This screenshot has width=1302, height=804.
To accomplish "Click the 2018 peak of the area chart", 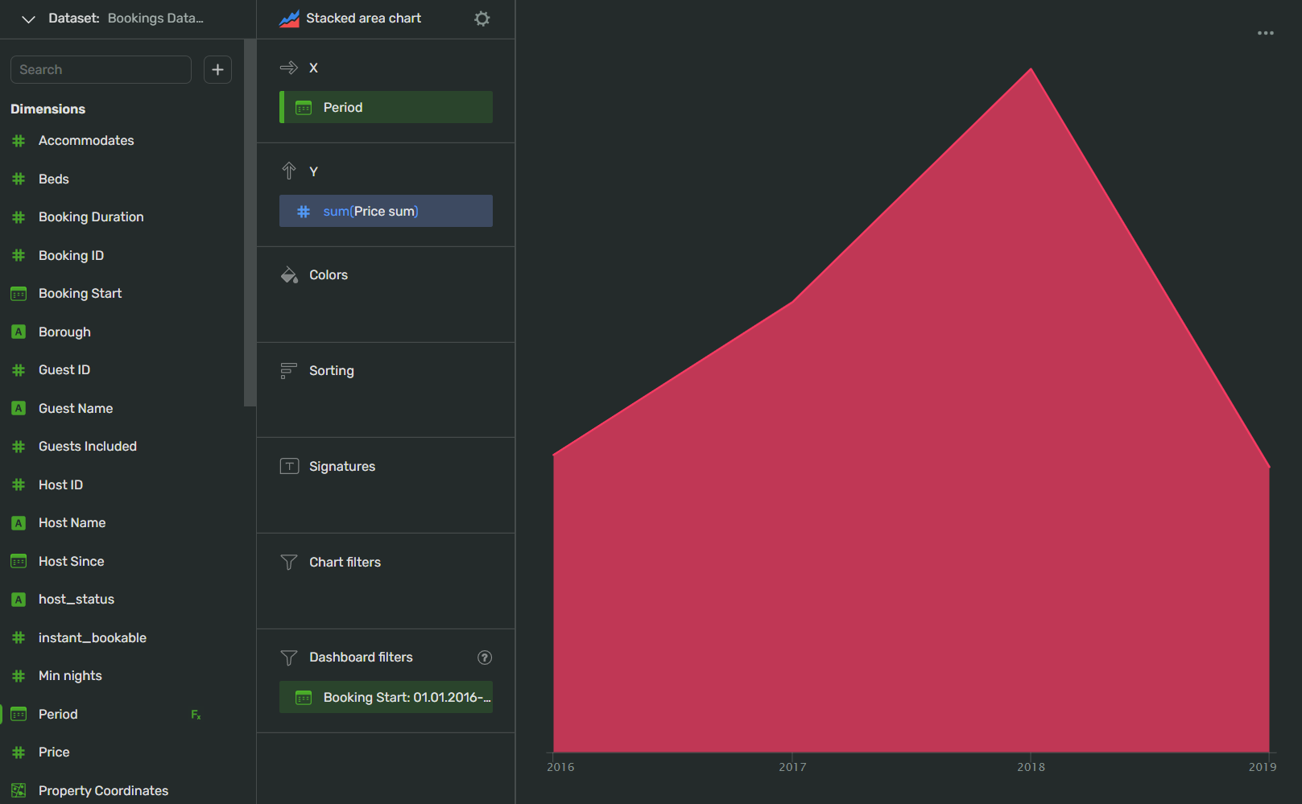I will [1031, 69].
